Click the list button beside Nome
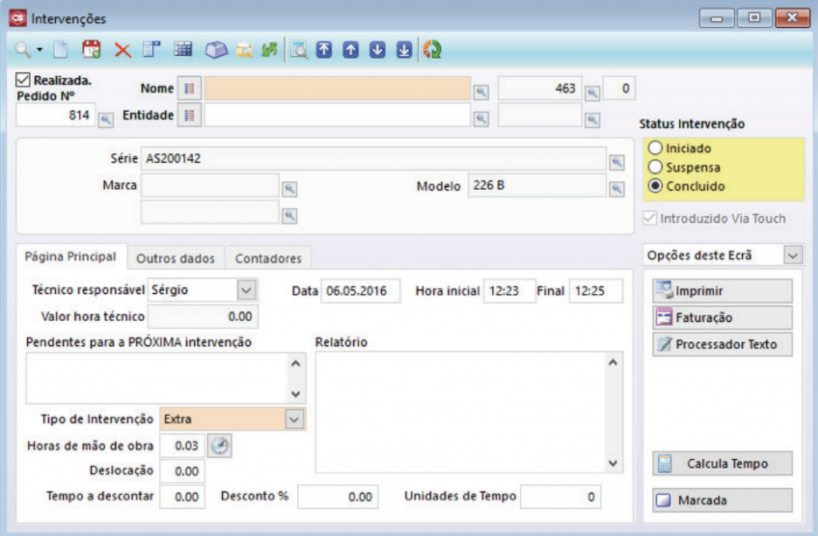Image resolution: width=818 pixels, height=536 pixels. (189, 88)
